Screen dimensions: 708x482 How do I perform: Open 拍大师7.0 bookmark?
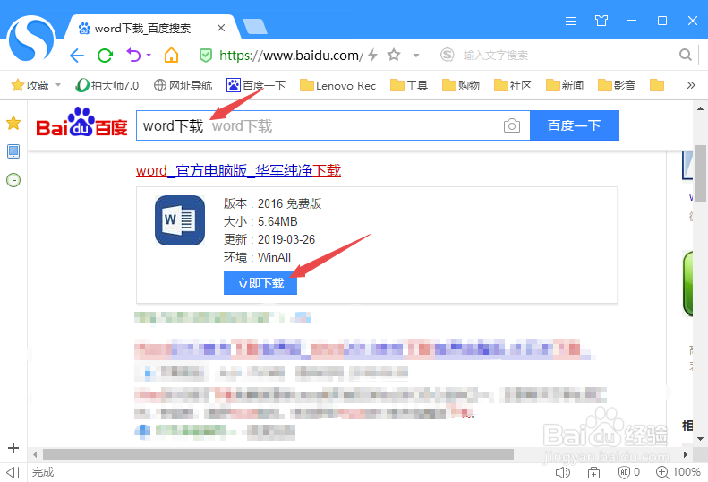[107, 85]
